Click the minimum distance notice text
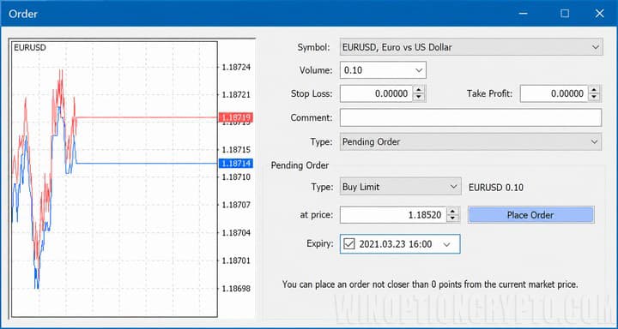This screenshot has height=329, width=618. click(x=430, y=284)
